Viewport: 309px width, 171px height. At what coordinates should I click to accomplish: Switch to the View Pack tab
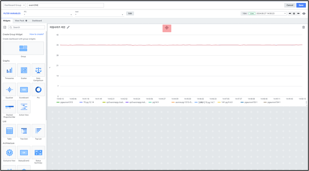[21, 21]
